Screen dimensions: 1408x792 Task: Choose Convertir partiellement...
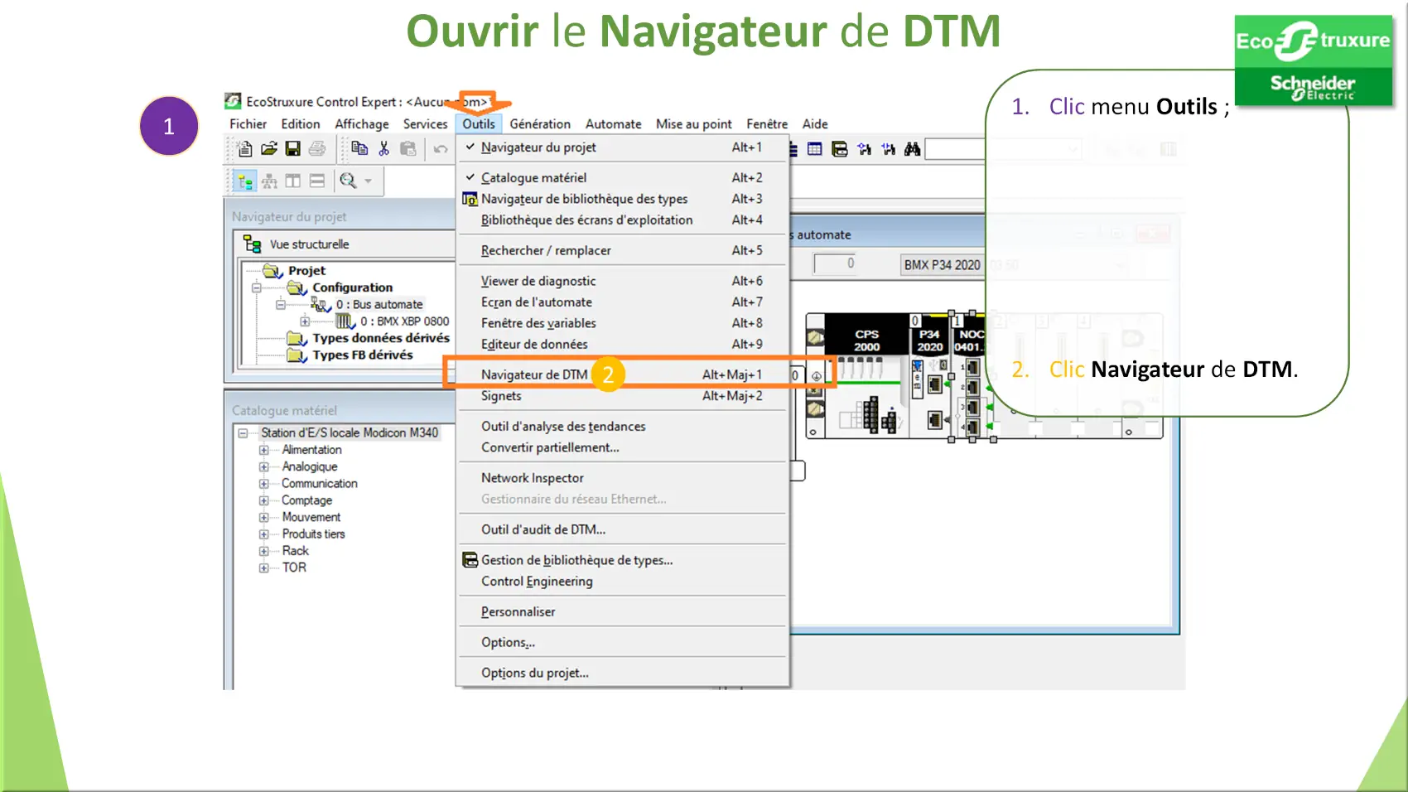pos(621,448)
